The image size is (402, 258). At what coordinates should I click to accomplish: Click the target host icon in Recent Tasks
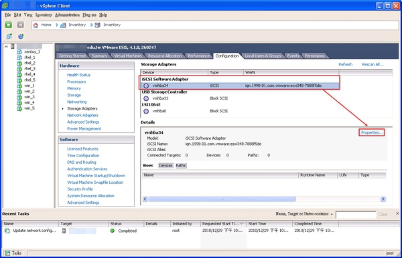64,231
